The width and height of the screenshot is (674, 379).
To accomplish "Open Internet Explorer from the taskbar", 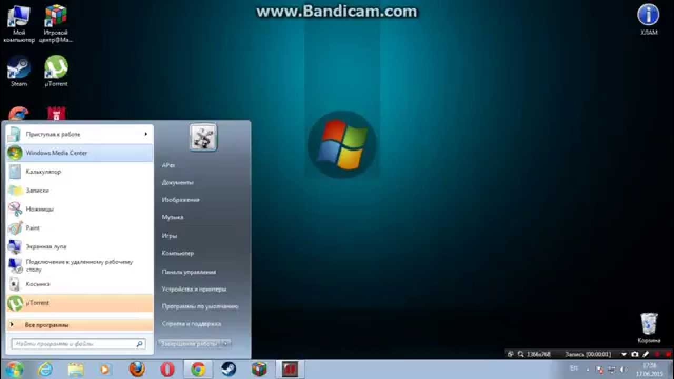I will [x=45, y=370].
